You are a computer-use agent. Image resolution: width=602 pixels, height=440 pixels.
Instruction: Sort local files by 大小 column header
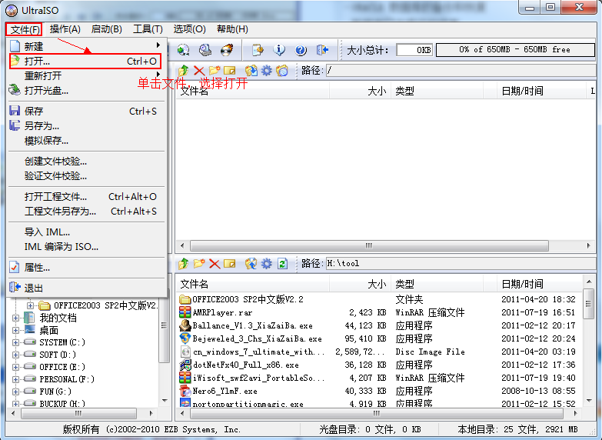(360, 284)
